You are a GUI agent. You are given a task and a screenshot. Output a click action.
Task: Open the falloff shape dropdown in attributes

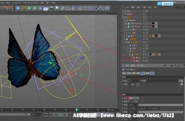tap(134, 98)
